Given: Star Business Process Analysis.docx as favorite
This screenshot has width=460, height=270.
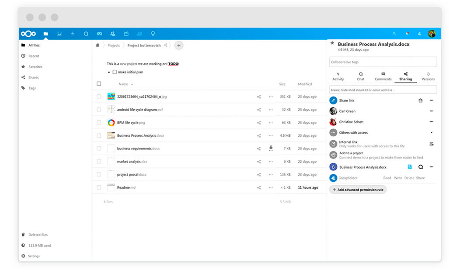Looking at the screenshot, I should tap(332, 43).
